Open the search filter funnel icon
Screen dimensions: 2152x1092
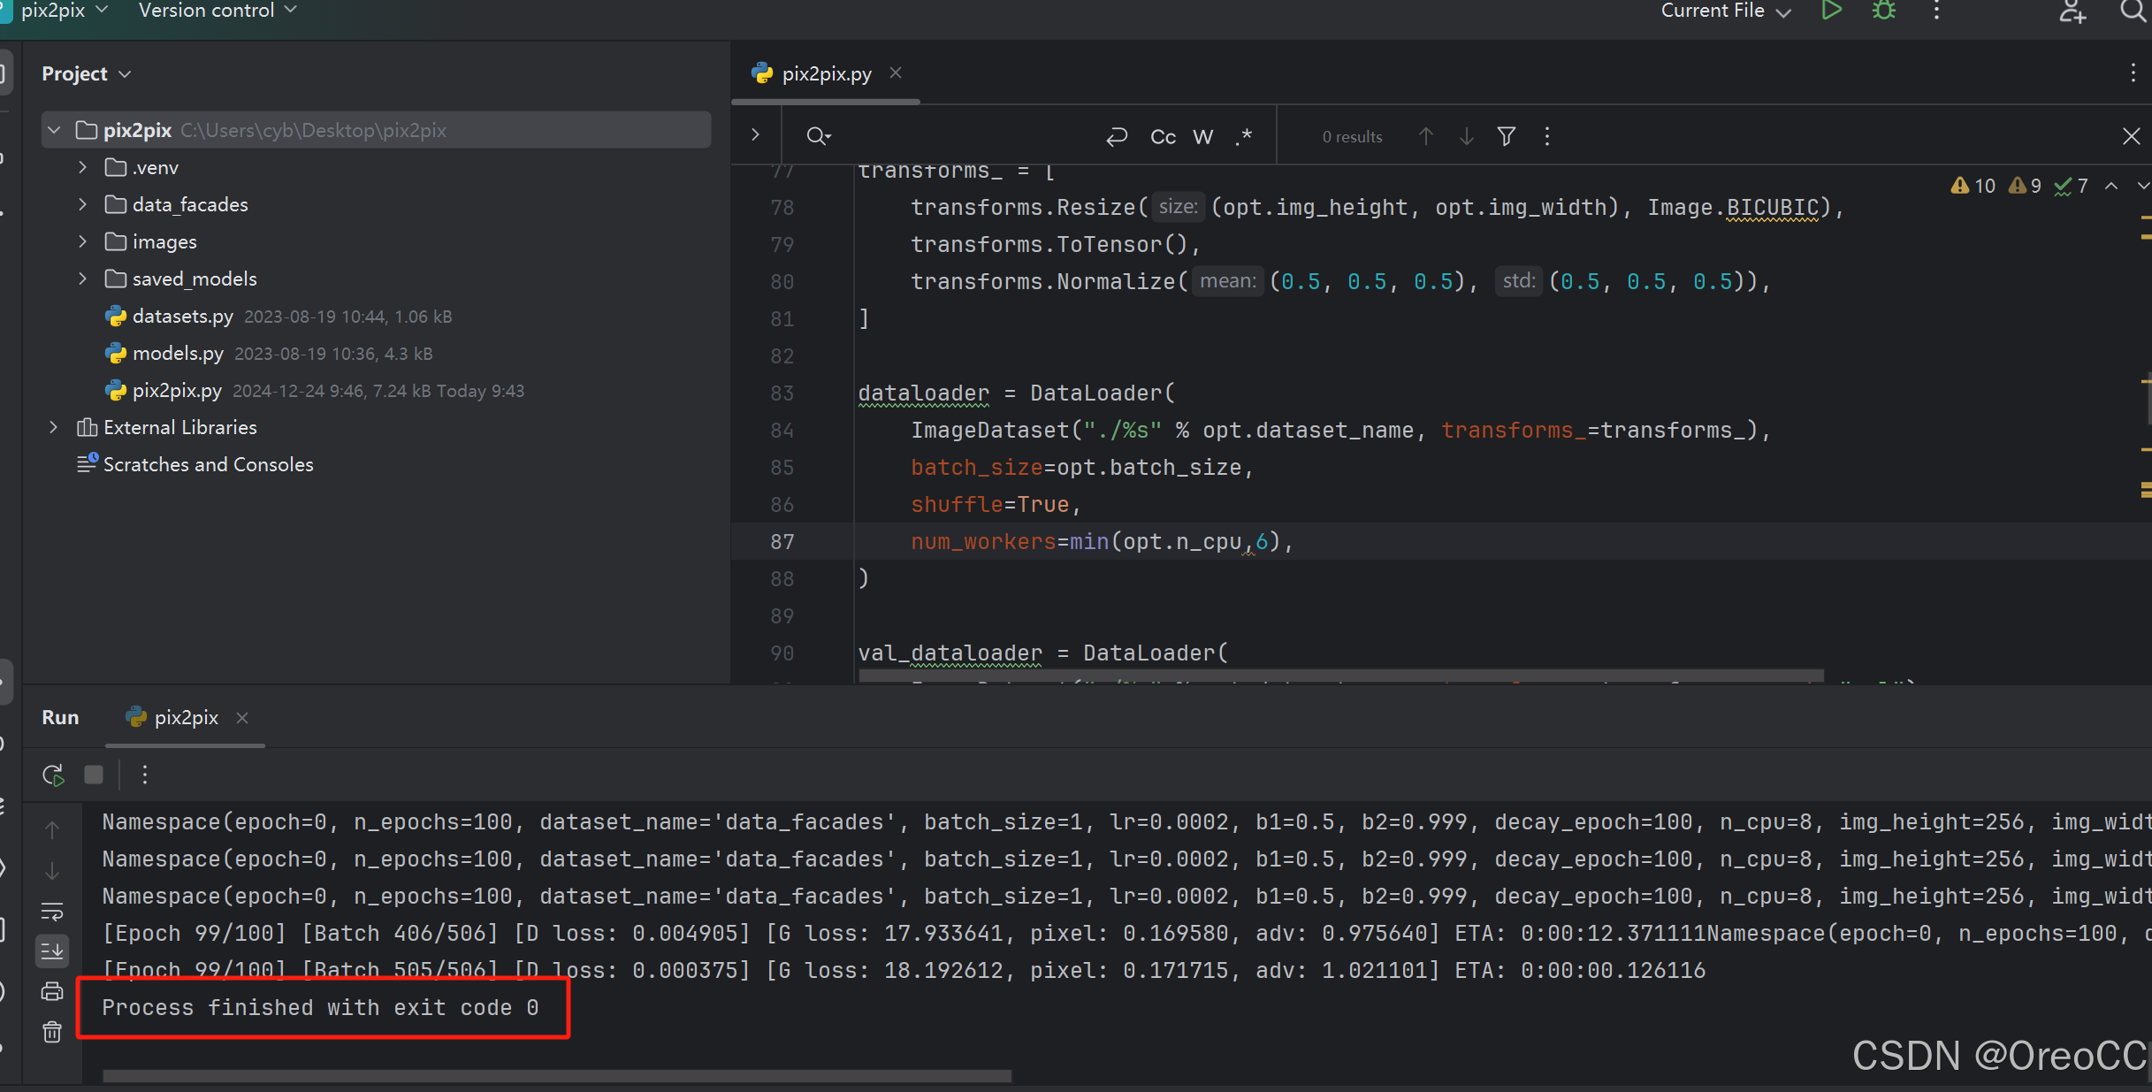[x=1507, y=136]
